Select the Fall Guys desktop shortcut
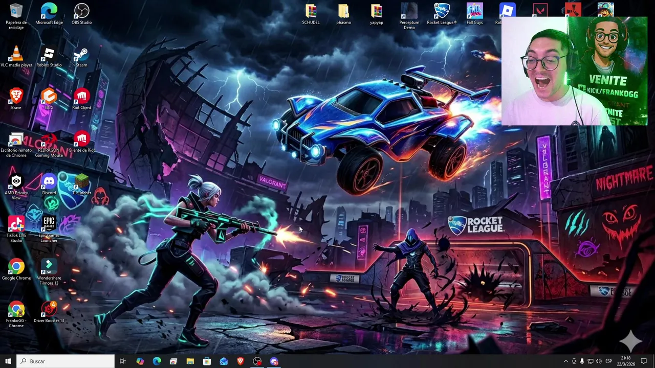655x368 pixels. point(474,14)
